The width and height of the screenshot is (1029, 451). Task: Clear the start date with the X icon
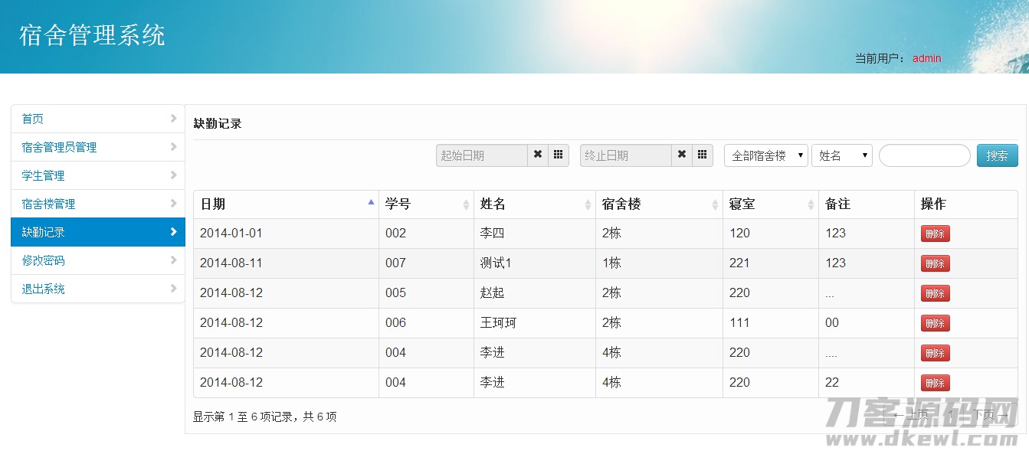(x=538, y=155)
